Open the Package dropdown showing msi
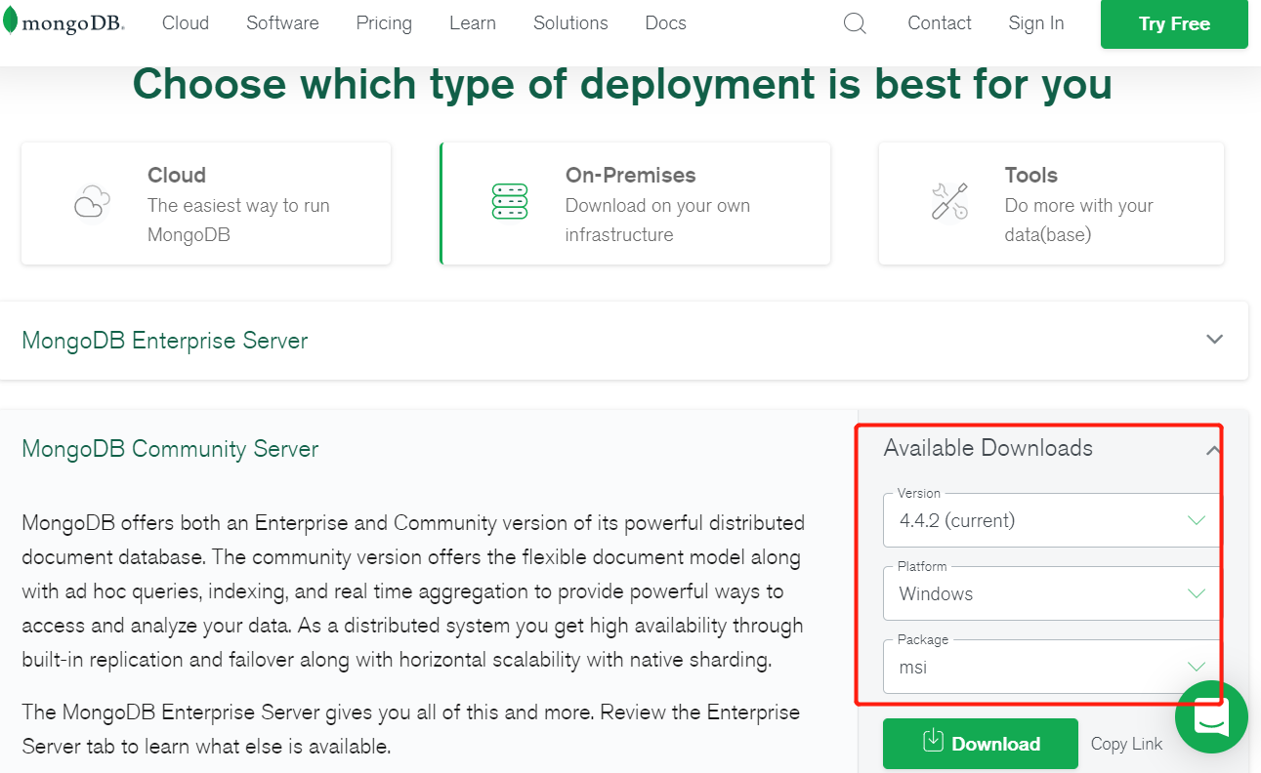 (x=1052, y=667)
